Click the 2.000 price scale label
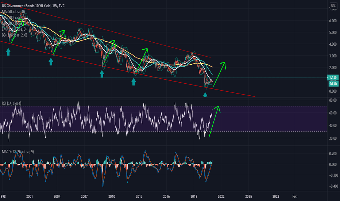 333,68
